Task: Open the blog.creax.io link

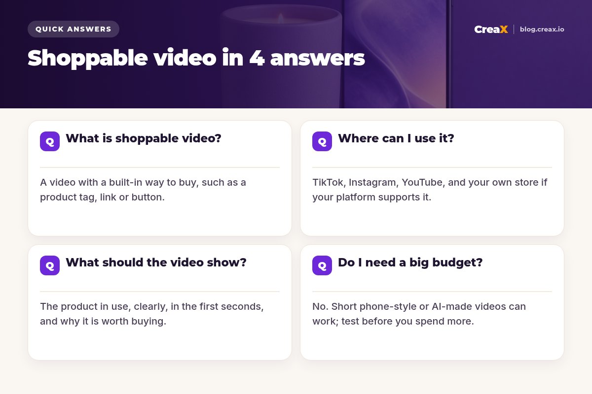Action: click(542, 30)
